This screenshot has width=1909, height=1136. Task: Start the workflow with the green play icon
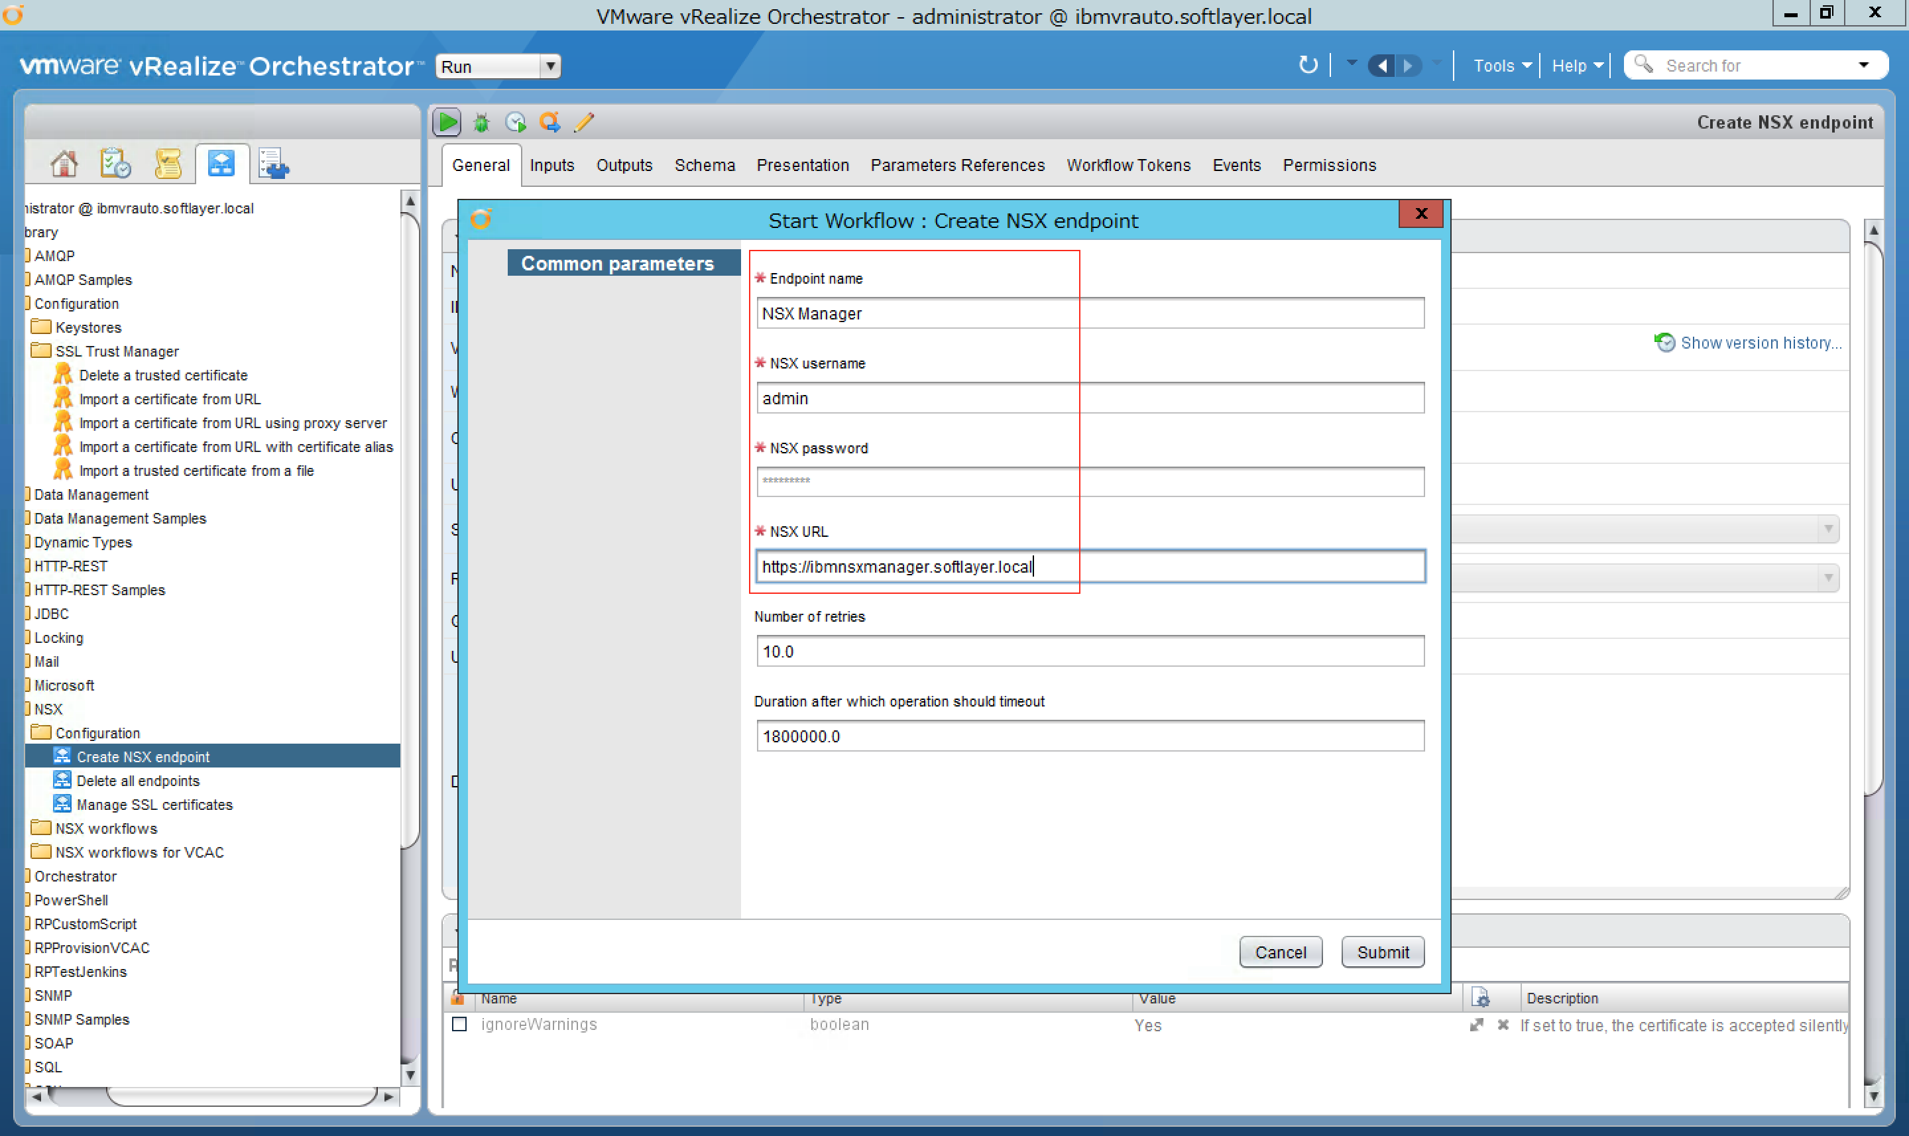[x=447, y=123]
